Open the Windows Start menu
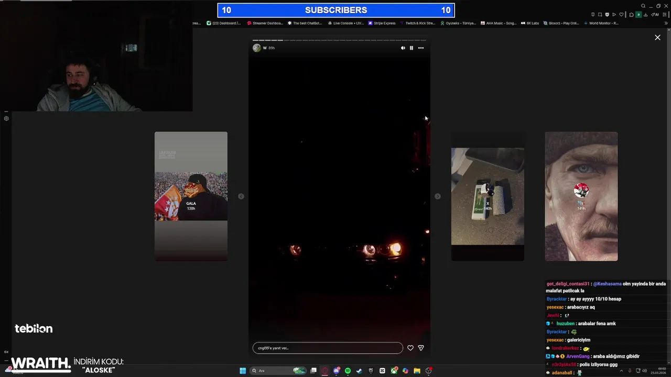 tap(243, 371)
